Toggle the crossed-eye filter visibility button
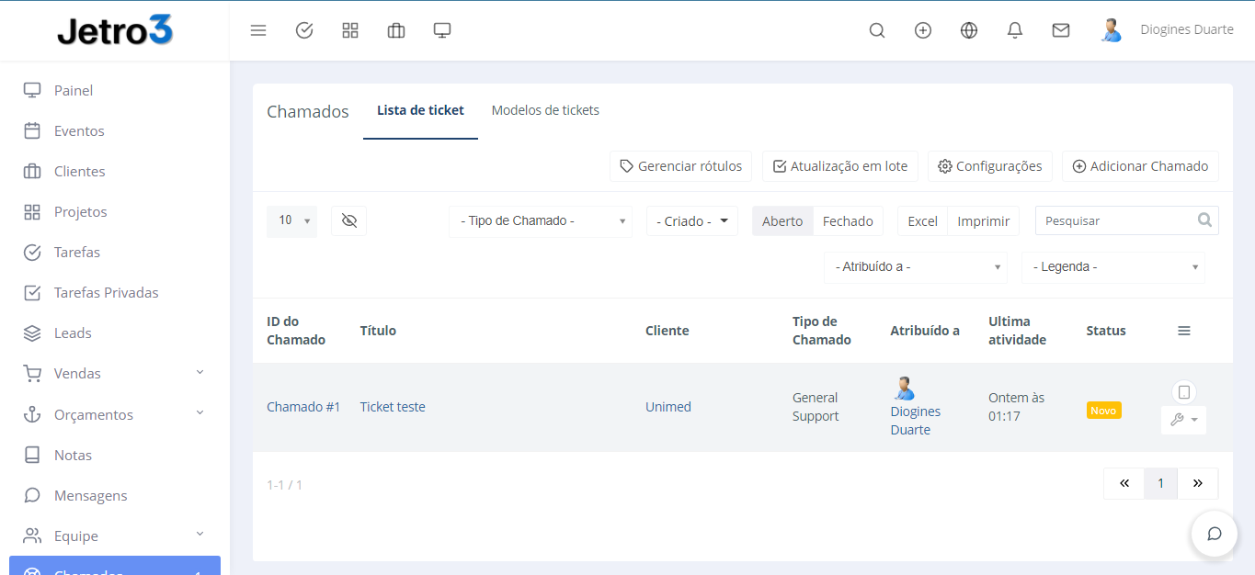The image size is (1255, 575). pyautogui.click(x=348, y=220)
